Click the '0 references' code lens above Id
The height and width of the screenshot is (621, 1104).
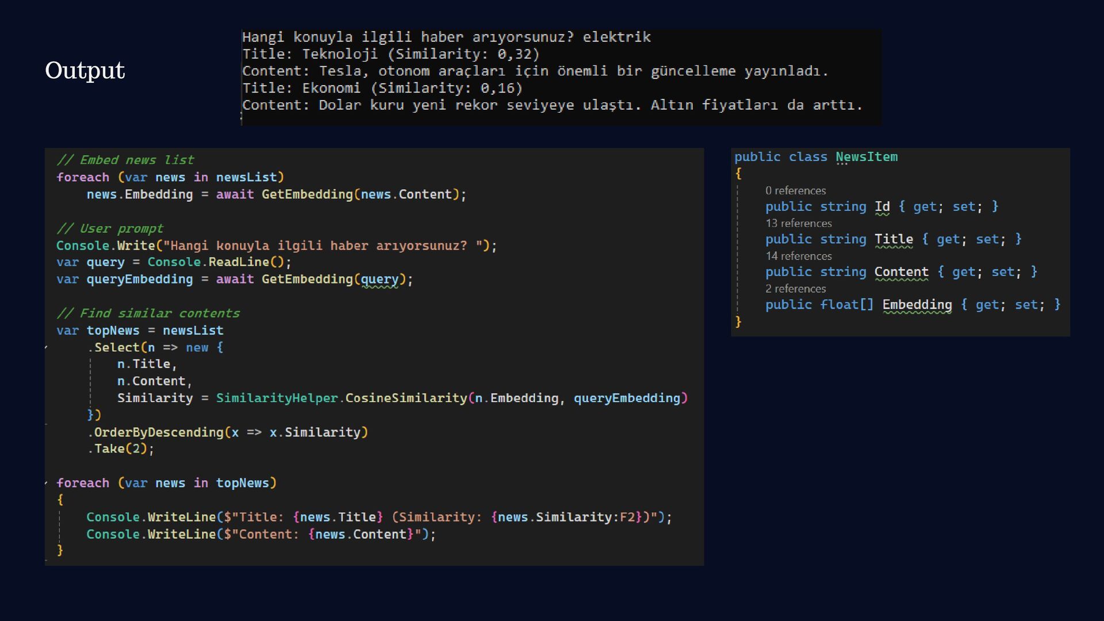tap(795, 190)
